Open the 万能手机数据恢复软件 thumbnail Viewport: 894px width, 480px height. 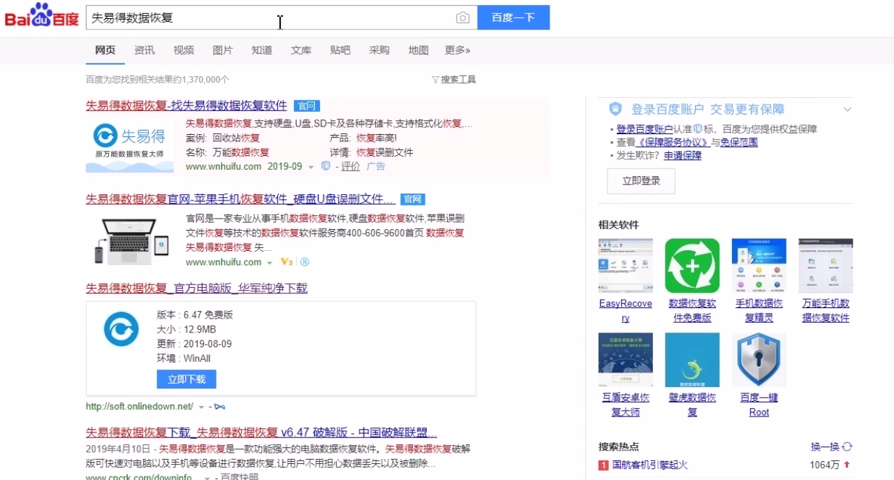point(826,266)
